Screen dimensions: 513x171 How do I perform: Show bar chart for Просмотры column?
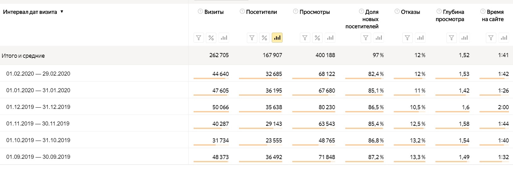(x=330, y=38)
